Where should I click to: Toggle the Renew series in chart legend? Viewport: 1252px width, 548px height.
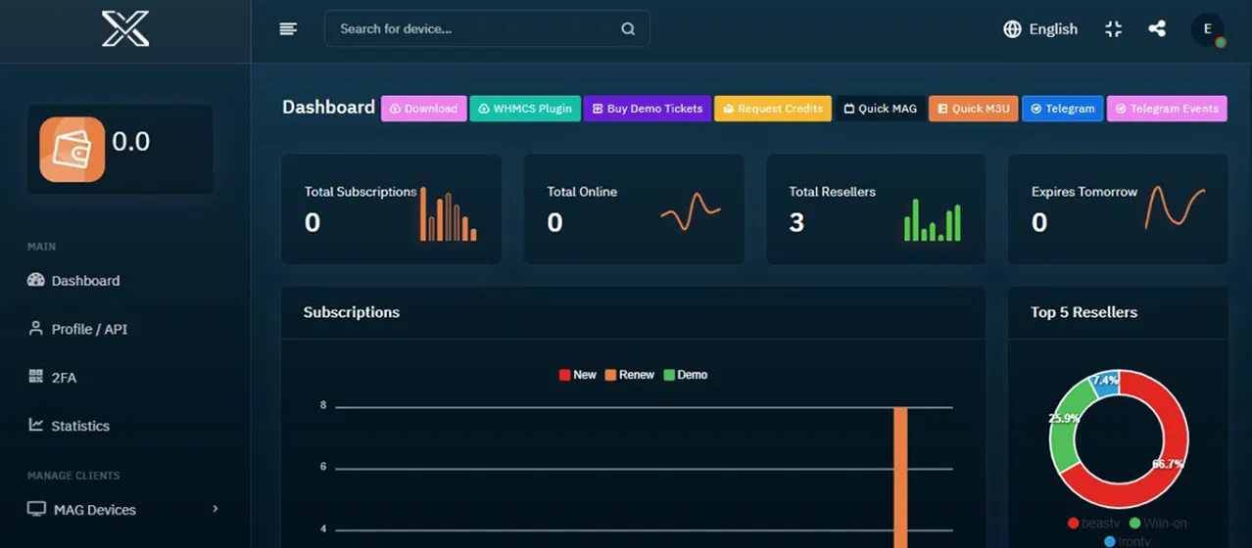(629, 375)
